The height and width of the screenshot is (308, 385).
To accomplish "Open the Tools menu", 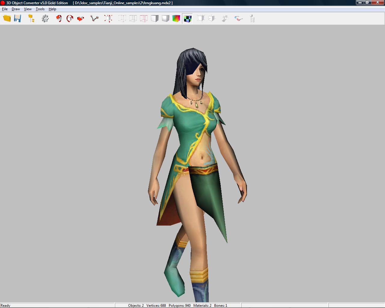I will click(x=40, y=9).
